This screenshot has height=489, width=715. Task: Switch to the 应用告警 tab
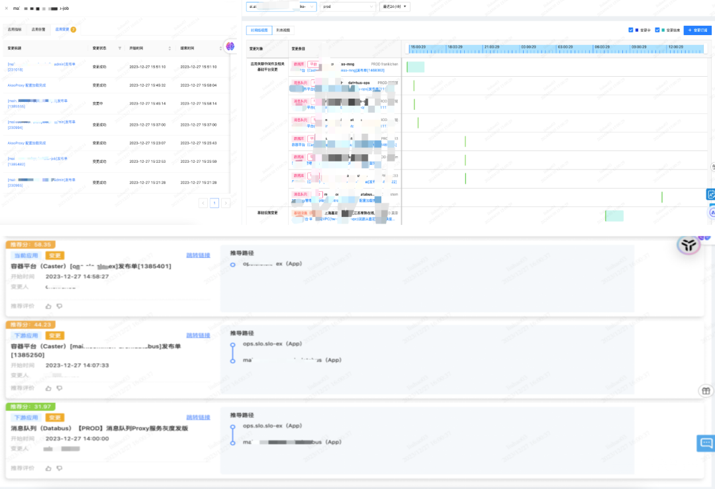38,30
